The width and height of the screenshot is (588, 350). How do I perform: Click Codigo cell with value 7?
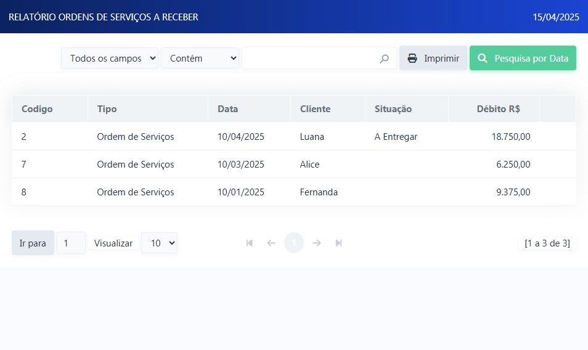pos(23,165)
